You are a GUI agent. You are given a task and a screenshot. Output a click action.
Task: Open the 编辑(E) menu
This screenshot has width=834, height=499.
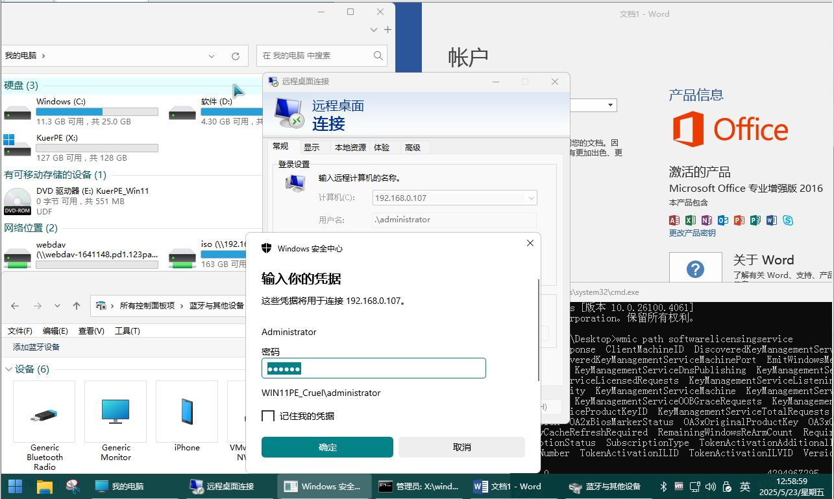pos(56,331)
